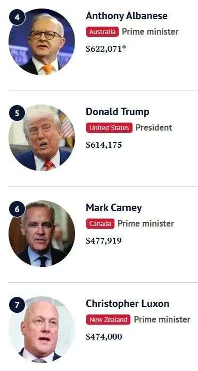Click the rank 6 number badge
198x371 pixels.
pos(17,209)
